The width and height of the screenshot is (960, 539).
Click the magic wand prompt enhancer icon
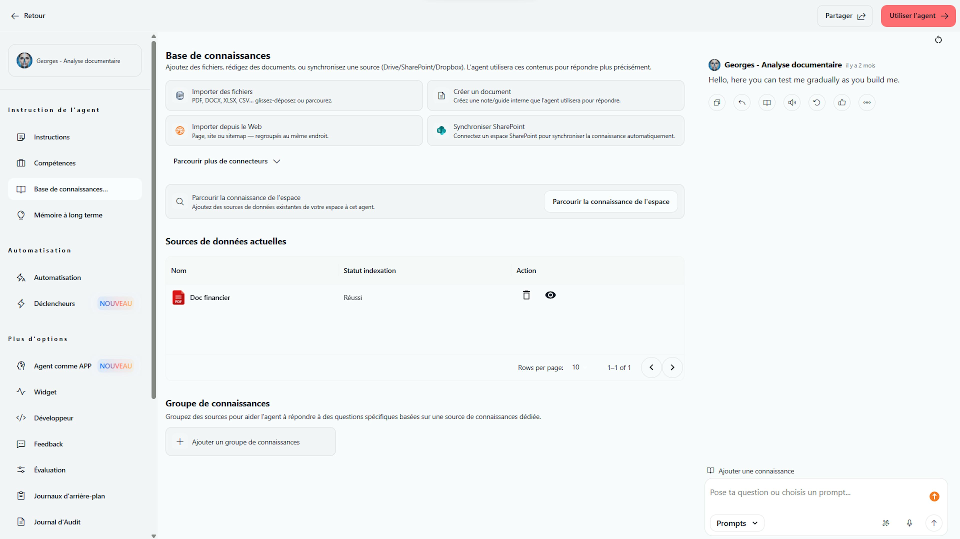click(886, 523)
